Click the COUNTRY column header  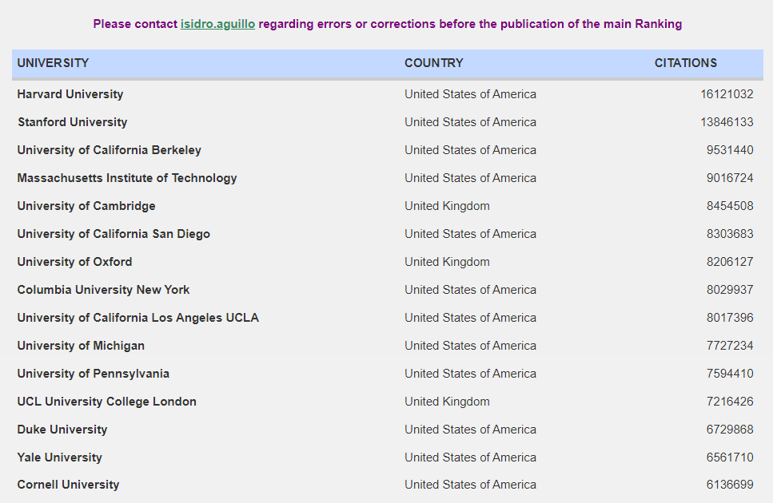pyautogui.click(x=434, y=63)
